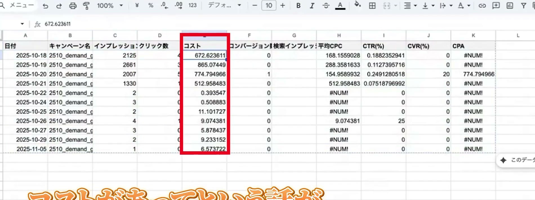Insert a chart from the toolbar
This screenshot has width=535, height=200.
(510, 5)
